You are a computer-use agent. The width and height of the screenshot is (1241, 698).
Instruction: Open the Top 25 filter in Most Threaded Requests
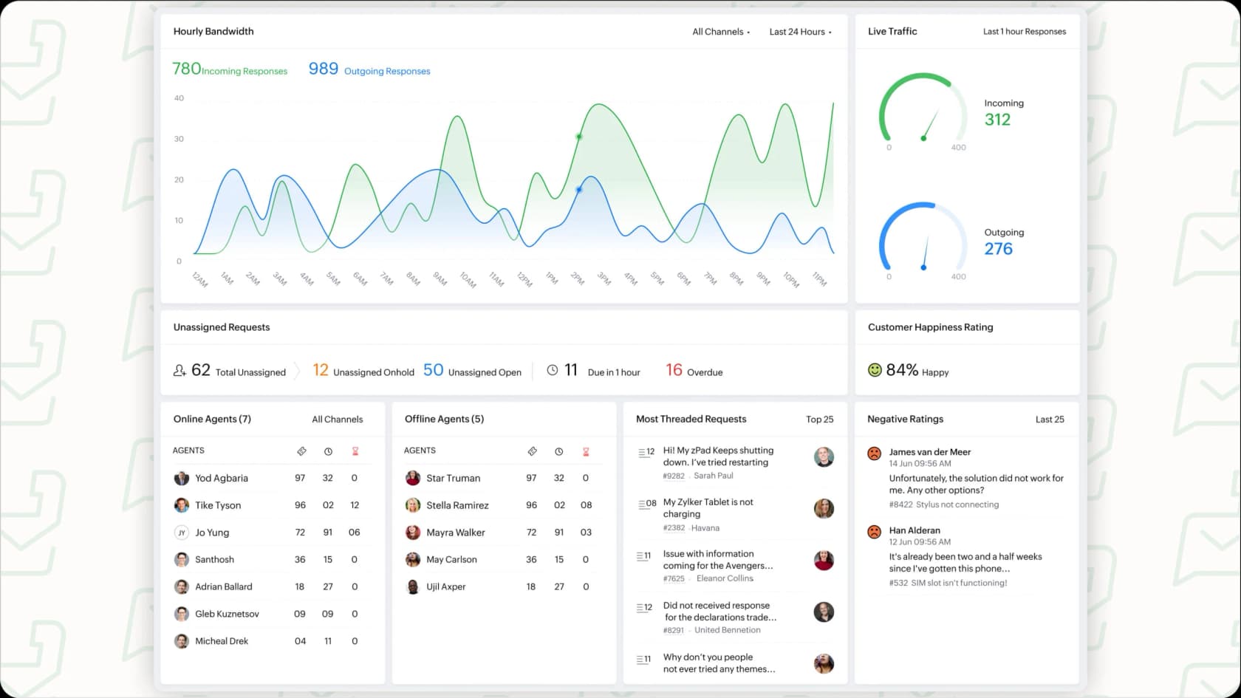click(x=820, y=420)
